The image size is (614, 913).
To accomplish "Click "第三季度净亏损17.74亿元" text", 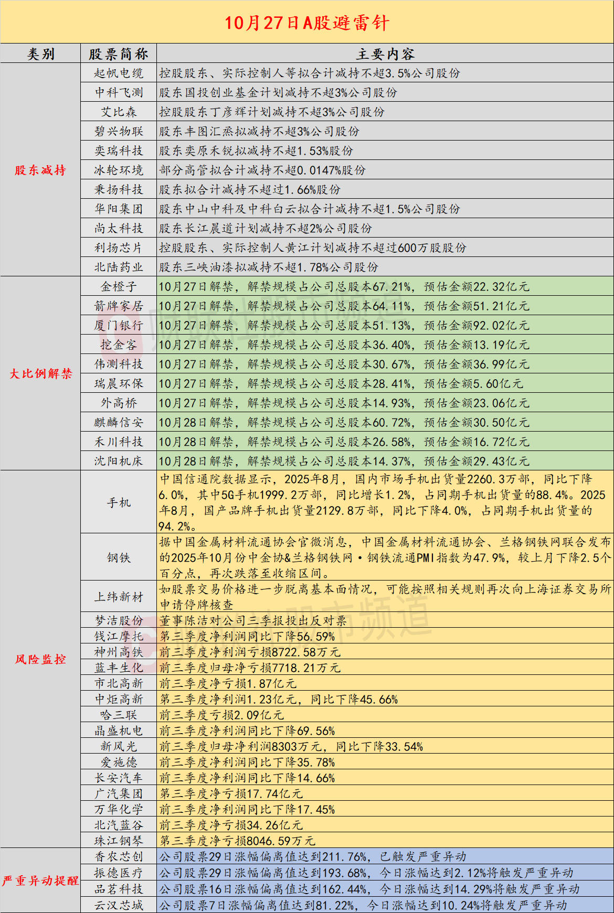I will 231,794.
